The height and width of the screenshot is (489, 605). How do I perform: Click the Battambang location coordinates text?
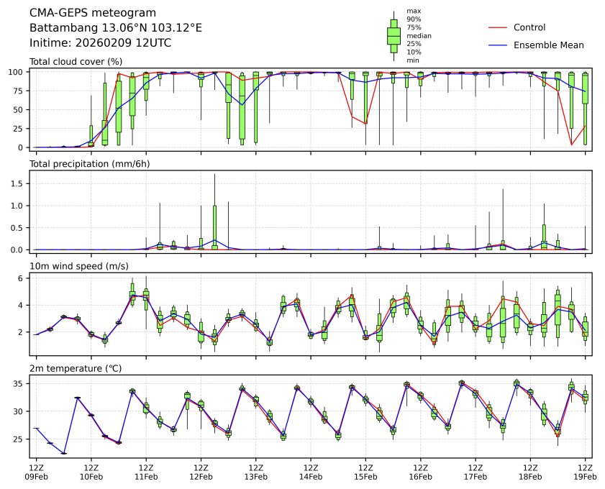coord(116,28)
